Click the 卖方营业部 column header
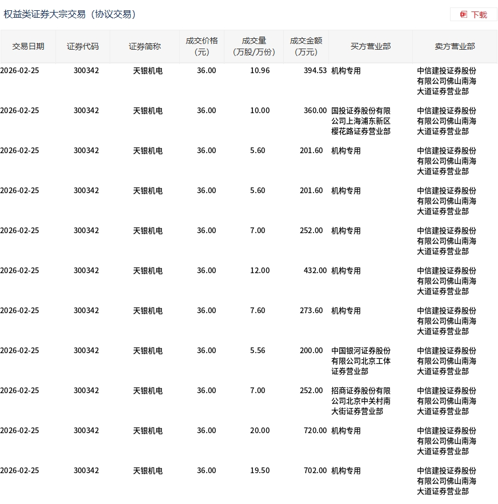 [x=455, y=47]
